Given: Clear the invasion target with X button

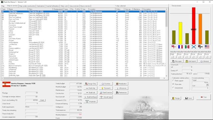Looking at the screenshot, I should 207,85.
